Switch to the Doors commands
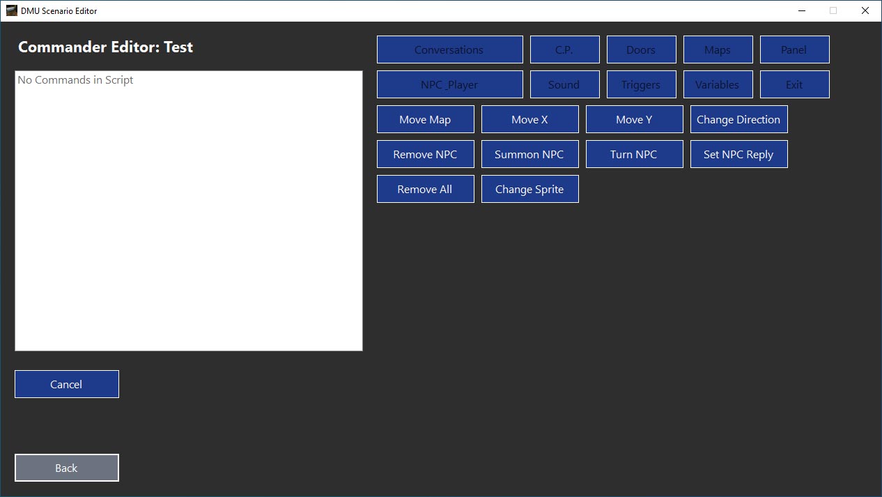This screenshot has width=882, height=497. point(641,49)
